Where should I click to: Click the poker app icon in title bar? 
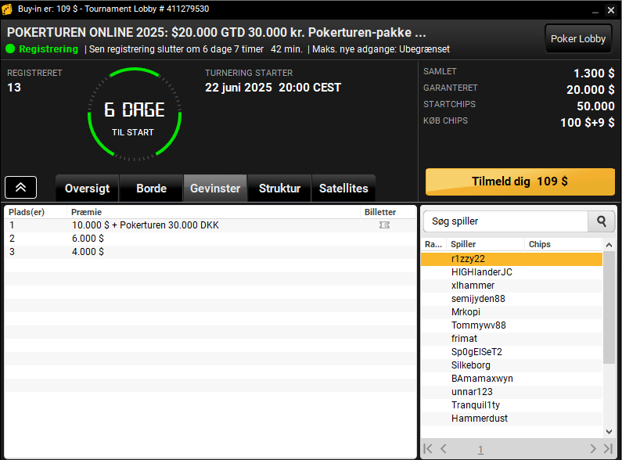tap(7, 9)
